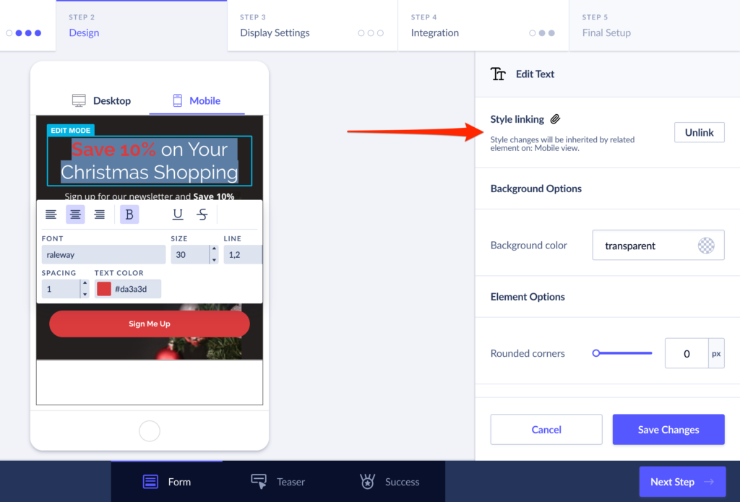Viewport: 740px width, 502px height.
Task: Align text right in formatting toolbar
Action: click(x=100, y=215)
